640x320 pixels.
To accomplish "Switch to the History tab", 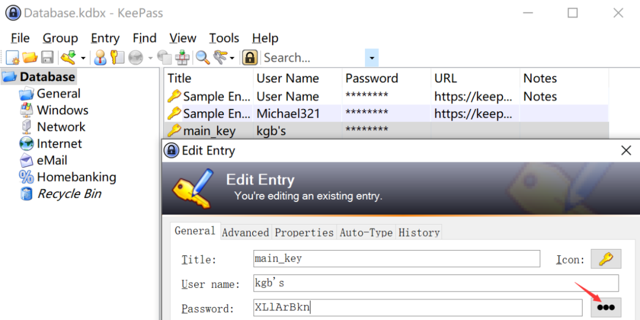I will click(x=419, y=233).
